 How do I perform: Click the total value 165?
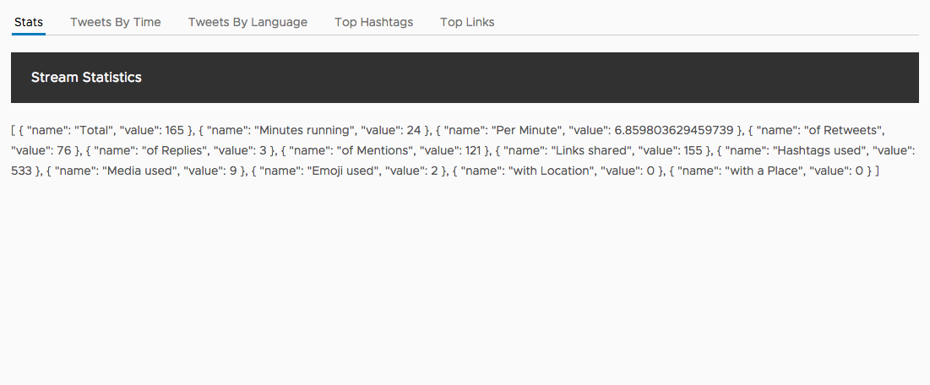tap(174, 130)
